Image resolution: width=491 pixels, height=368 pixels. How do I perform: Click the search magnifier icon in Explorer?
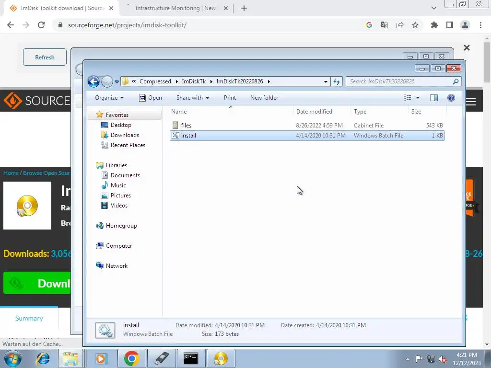pos(456,81)
